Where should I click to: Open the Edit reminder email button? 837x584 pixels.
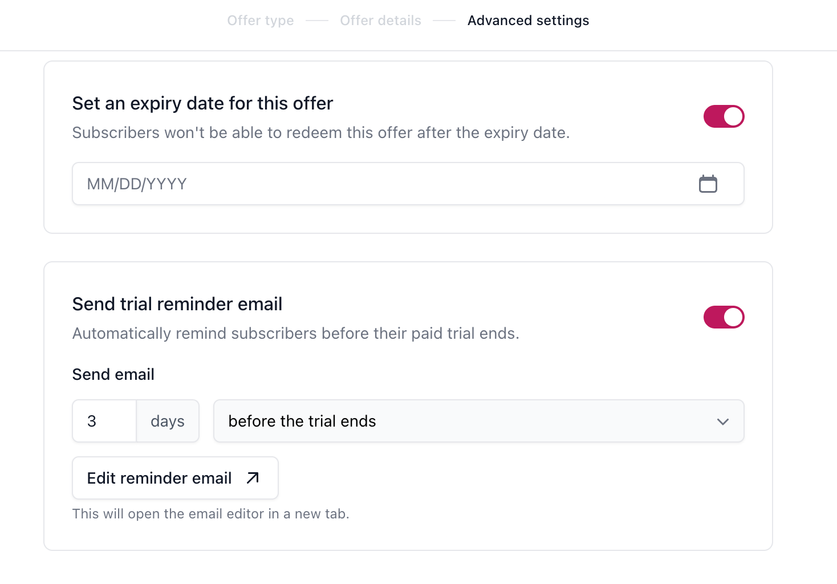coord(175,478)
